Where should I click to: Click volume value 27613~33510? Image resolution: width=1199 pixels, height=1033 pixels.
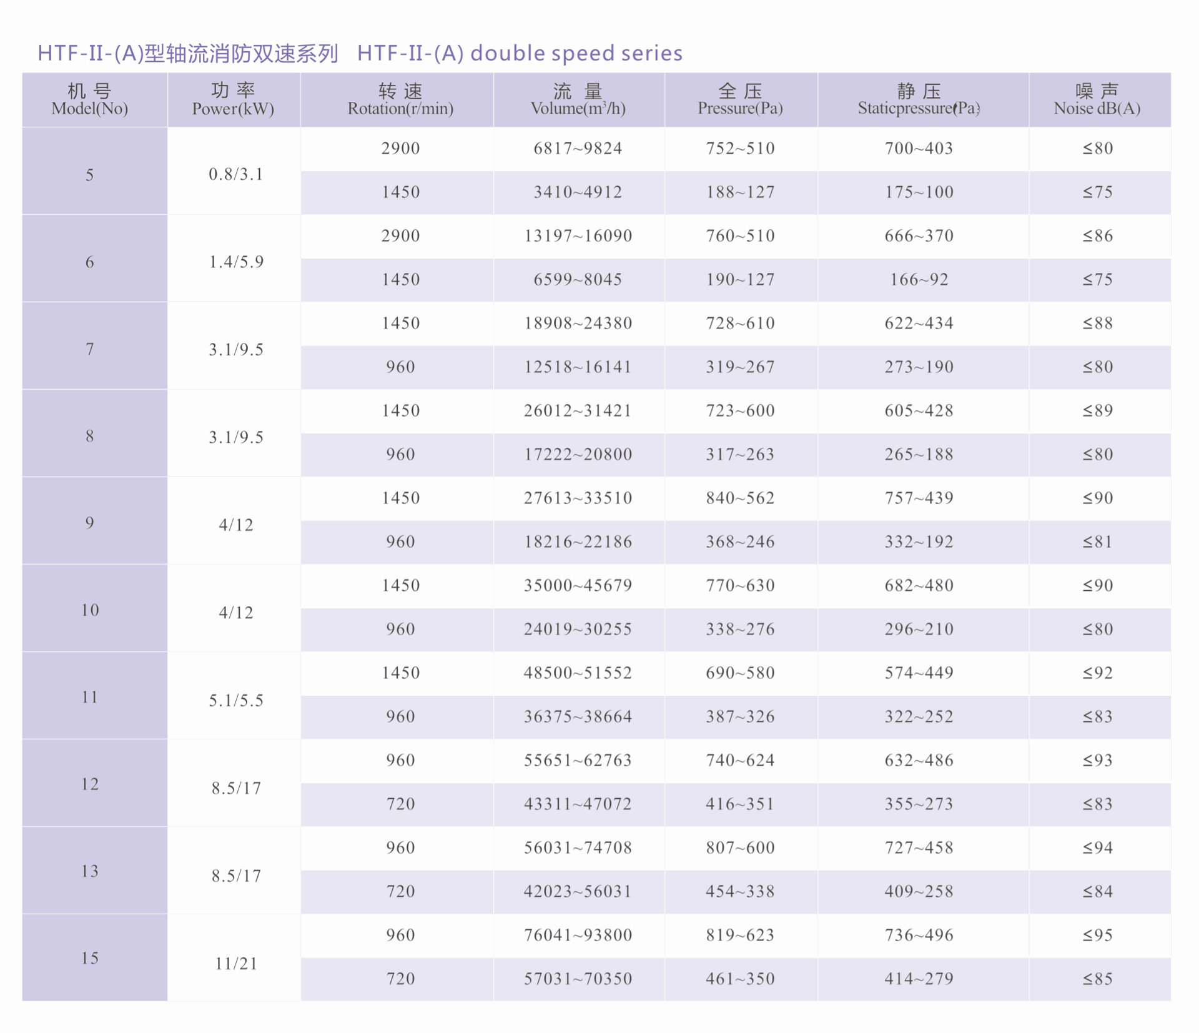(578, 498)
